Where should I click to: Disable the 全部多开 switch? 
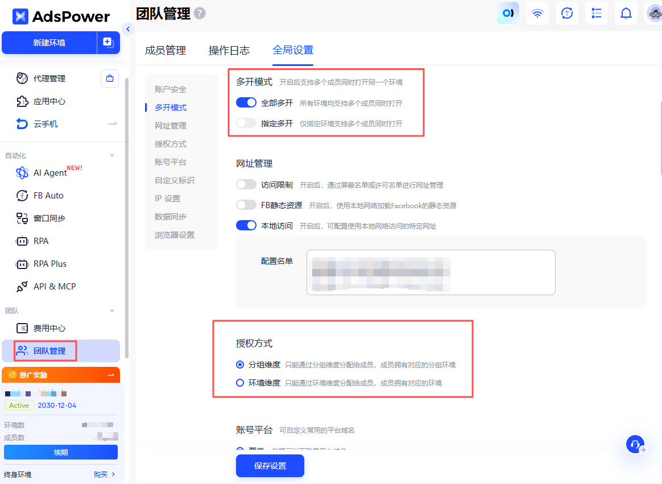pyautogui.click(x=246, y=102)
